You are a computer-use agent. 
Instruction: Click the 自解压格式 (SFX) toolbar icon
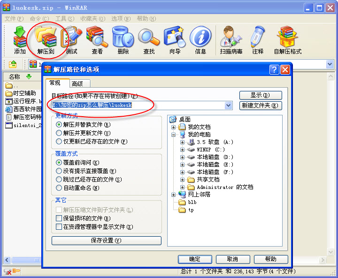(287, 40)
